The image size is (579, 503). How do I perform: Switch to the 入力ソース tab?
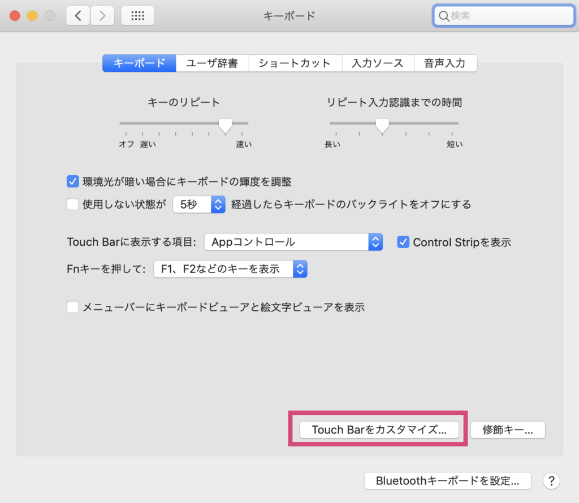click(x=378, y=63)
